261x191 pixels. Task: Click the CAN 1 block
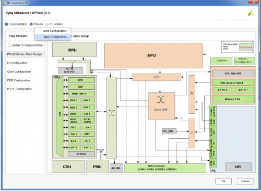88,134
